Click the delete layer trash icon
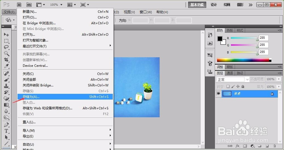The image size is (284, 150). (274, 146)
